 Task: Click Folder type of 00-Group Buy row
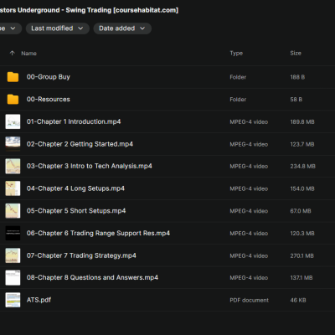coord(238,77)
